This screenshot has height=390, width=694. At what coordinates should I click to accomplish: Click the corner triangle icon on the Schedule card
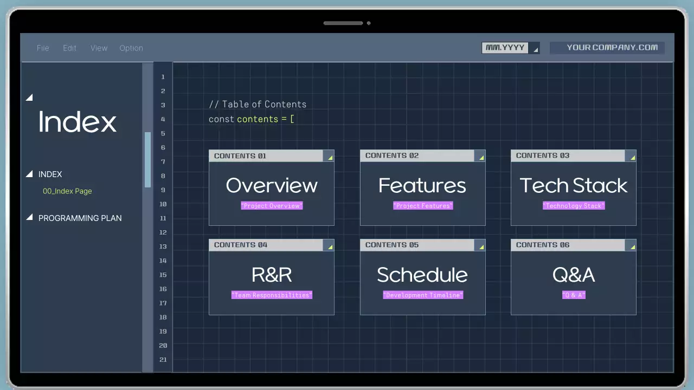480,246
